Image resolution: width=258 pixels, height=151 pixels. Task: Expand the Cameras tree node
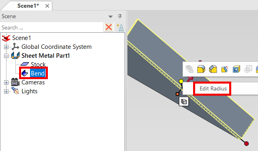6,82
